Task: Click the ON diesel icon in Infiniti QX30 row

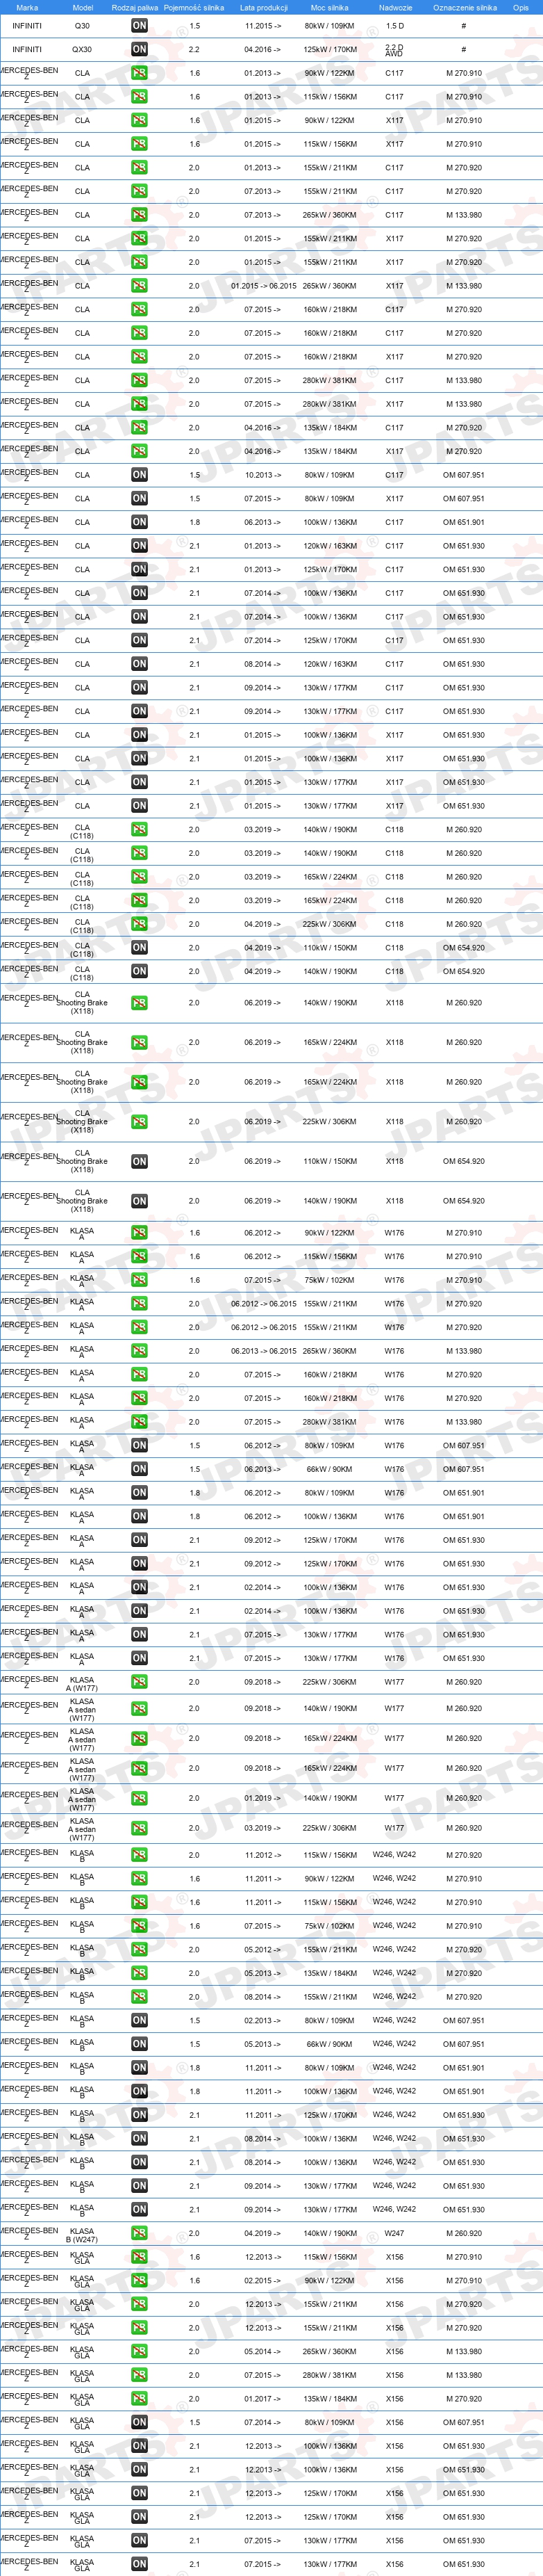Action: [x=139, y=49]
